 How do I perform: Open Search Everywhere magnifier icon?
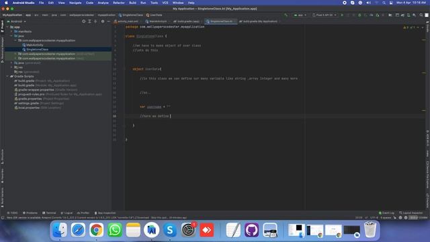[421, 15]
